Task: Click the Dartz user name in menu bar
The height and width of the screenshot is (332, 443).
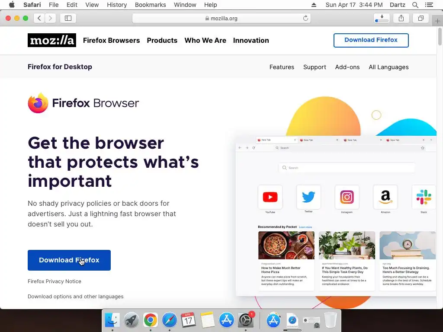Action: [x=397, y=5]
